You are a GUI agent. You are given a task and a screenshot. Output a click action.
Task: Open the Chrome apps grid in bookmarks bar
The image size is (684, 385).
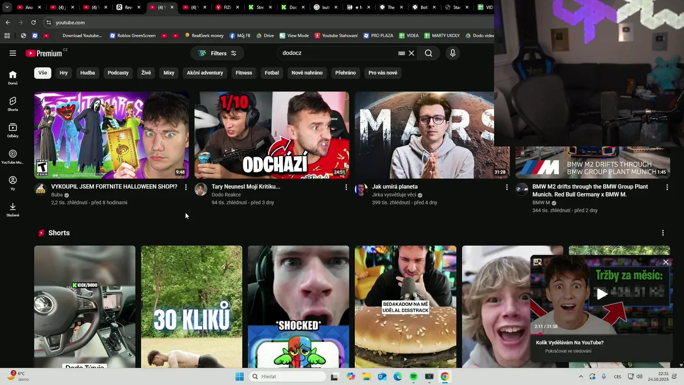coord(7,36)
